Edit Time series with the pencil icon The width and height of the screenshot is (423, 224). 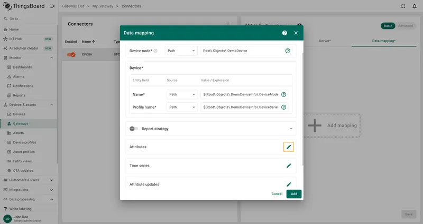[x=289, y=165]
